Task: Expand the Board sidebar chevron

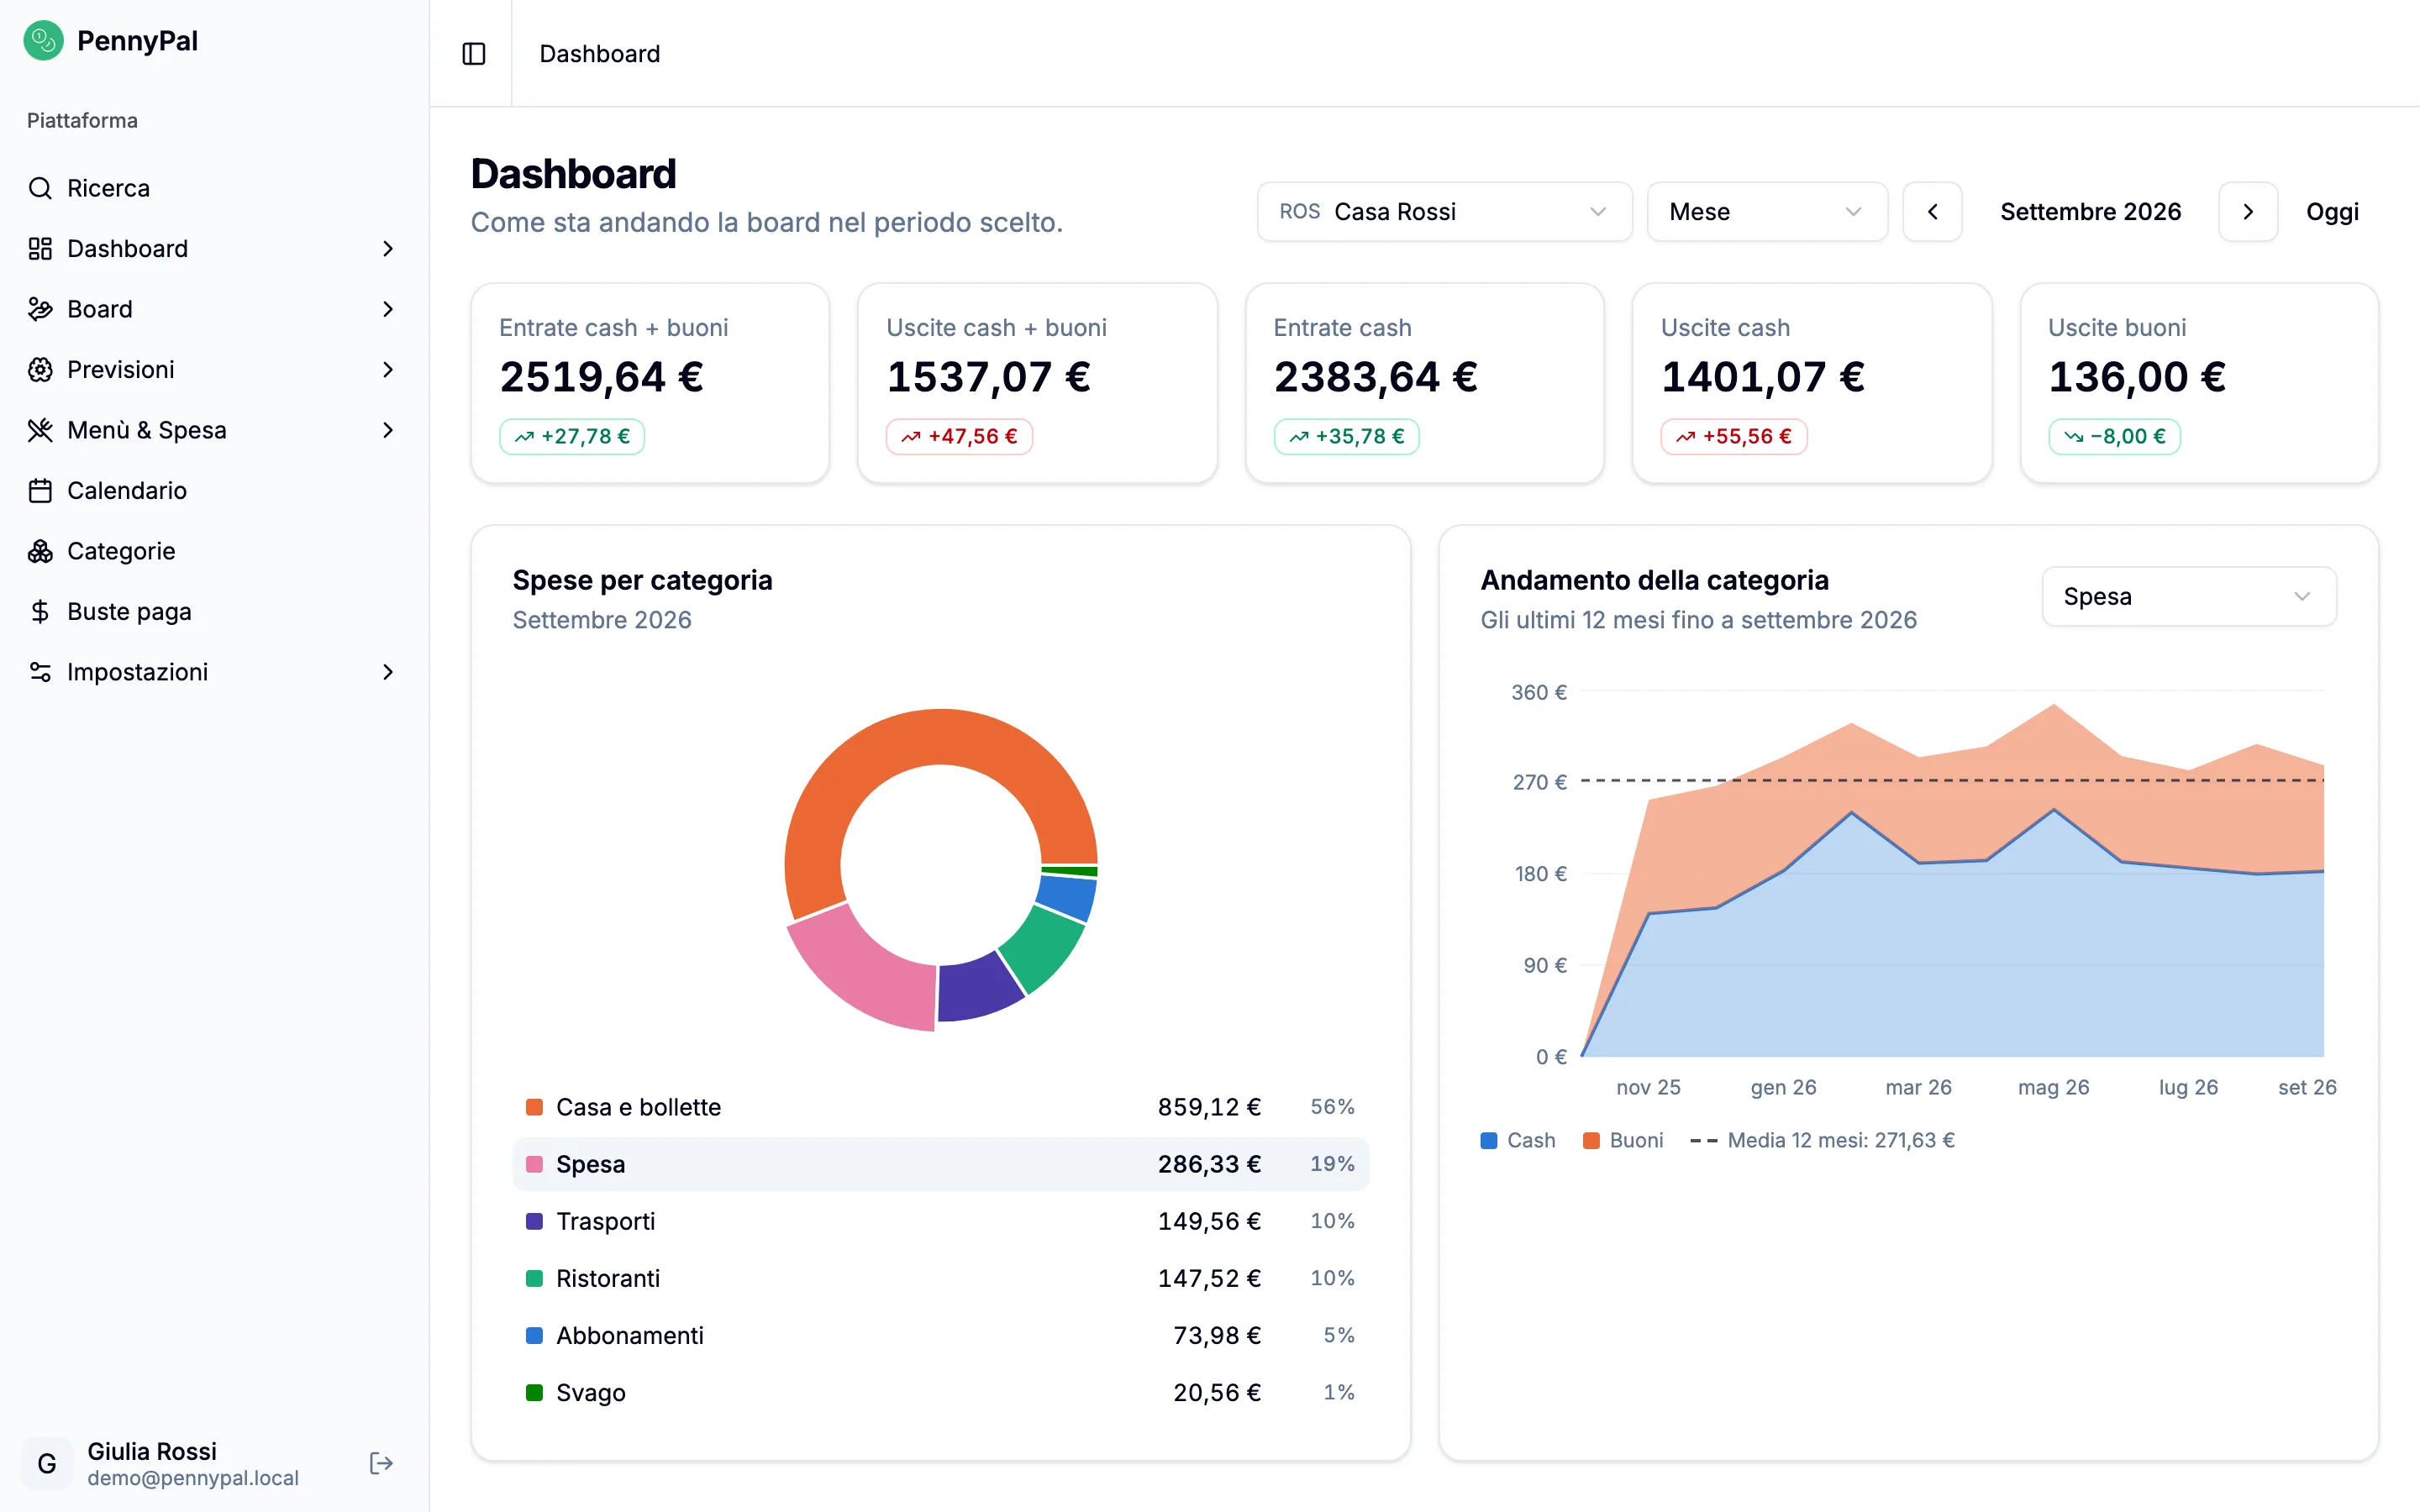Action: point(388,309)
